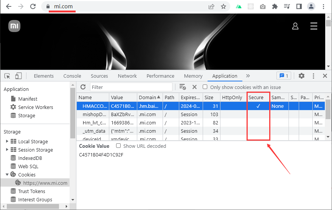
Task: Open the Performance tab
Action: click(160, 76)
